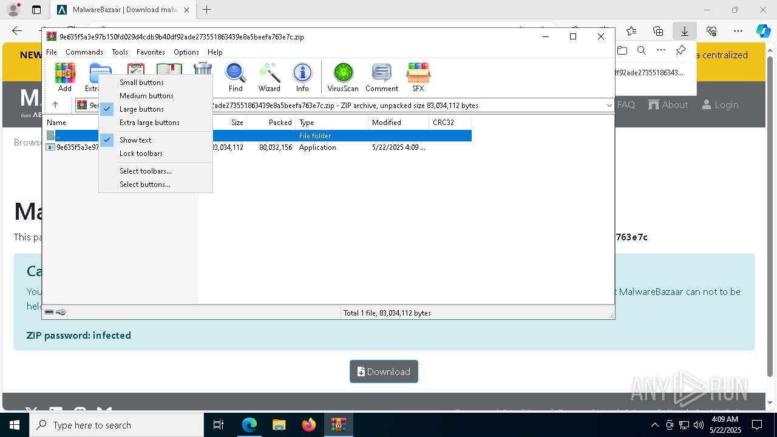This screenshot has height=437, width=777.
Task: Click the Windows Start button
Action: pyautogui.click(x=15, y=425)
